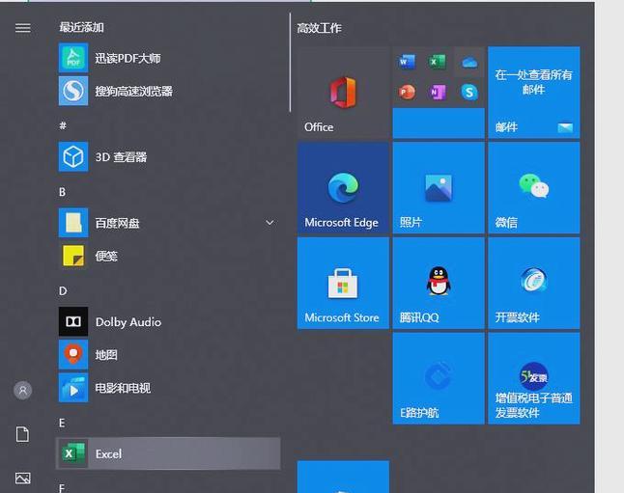
Task: Click the user account icon
Action: click(22, 391)
